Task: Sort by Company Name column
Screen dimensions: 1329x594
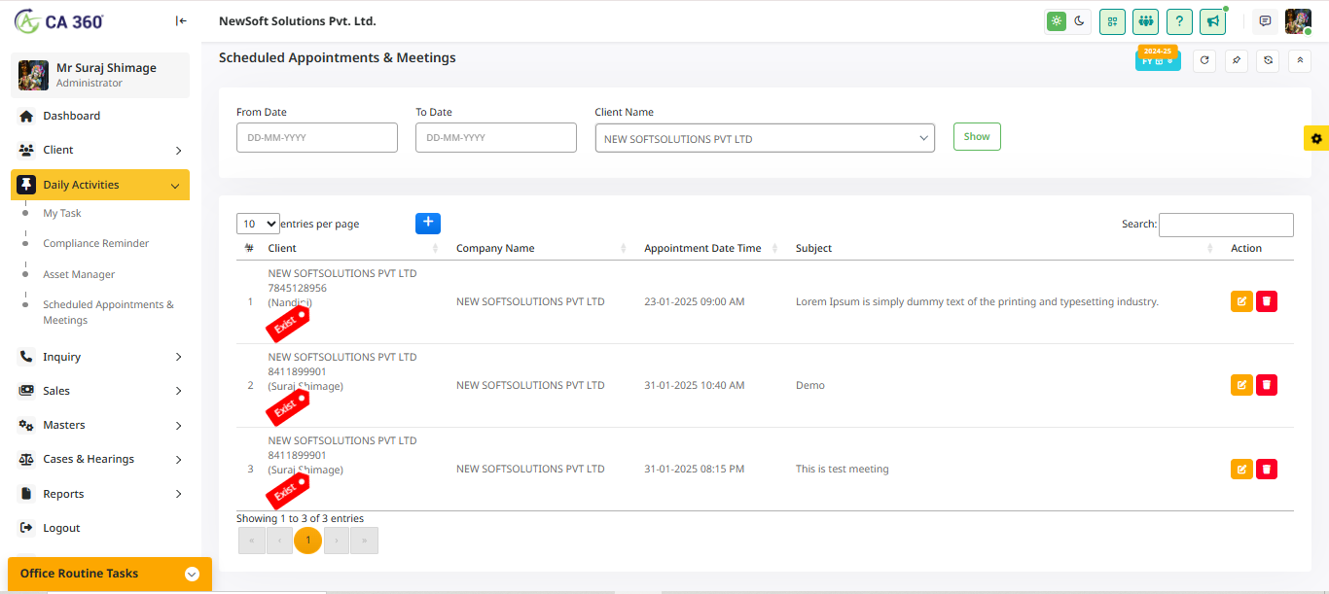Action: (542, 248)
